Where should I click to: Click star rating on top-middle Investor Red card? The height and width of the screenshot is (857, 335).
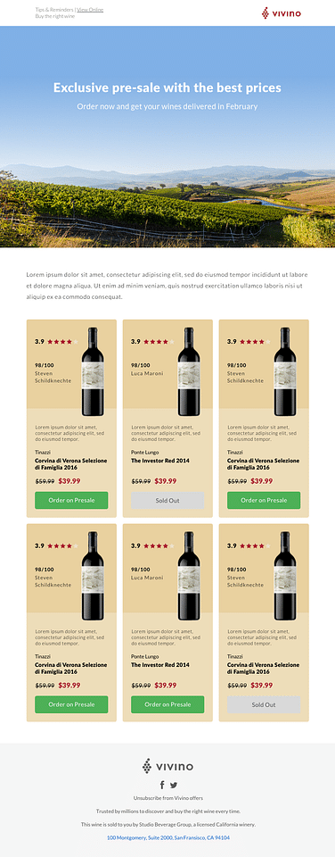pos(159,342)
